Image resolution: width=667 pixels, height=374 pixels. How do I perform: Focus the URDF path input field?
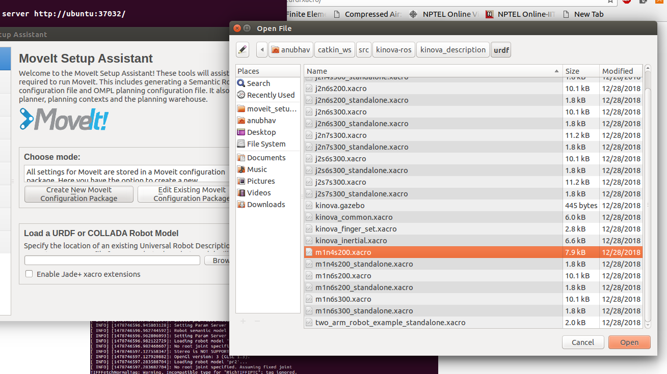pyautogui.click(x=112, y=261)
